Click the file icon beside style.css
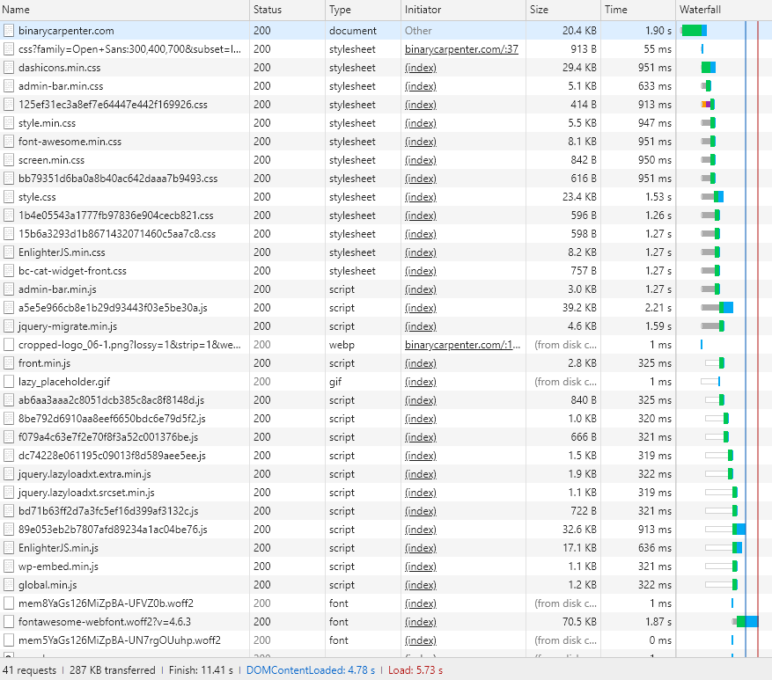 [x=9, y=197]
